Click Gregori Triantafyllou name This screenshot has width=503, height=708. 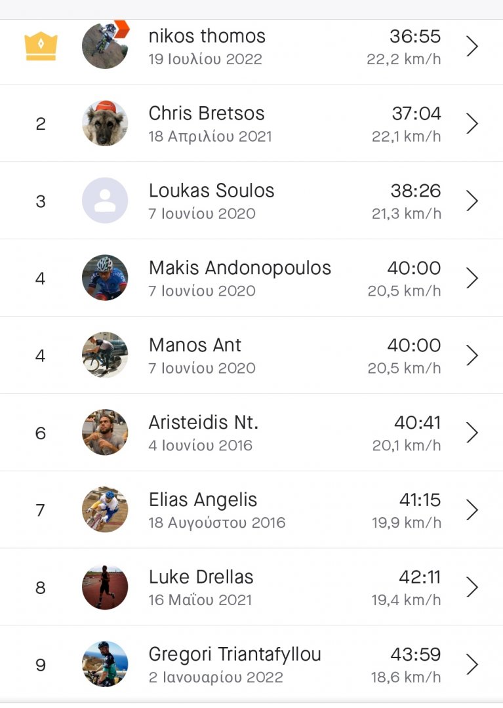tap(235, 654)
